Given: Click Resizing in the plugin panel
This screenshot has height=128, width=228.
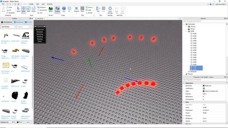Looking at the screenshot, I should click(40, 34).
